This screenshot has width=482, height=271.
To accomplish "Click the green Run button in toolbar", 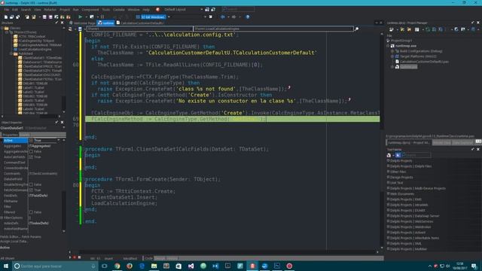I will [81, 17].
